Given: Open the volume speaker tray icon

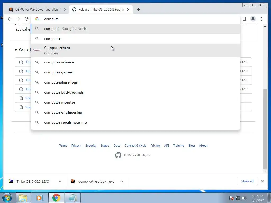Looking at the screenshot, I should 244,198.
